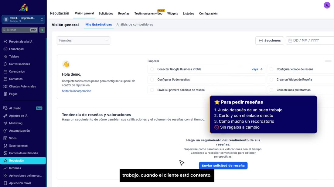Screen dimensions: 334x187
Task: Open the AI Studio icon
Action: [x=5, y=108]
